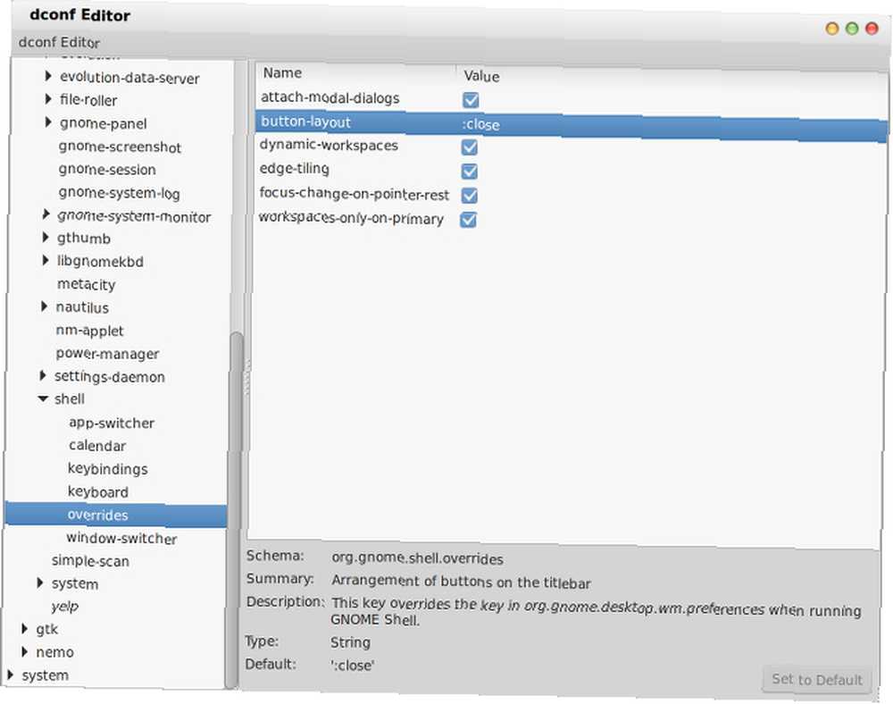Screen dimensions: 893x704
Task: Toggle the edge-tiling checkbox
Action: 470,172
